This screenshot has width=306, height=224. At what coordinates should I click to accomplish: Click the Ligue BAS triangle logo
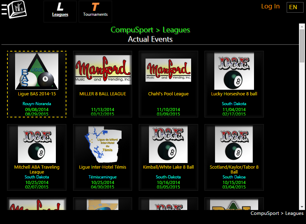37,71
